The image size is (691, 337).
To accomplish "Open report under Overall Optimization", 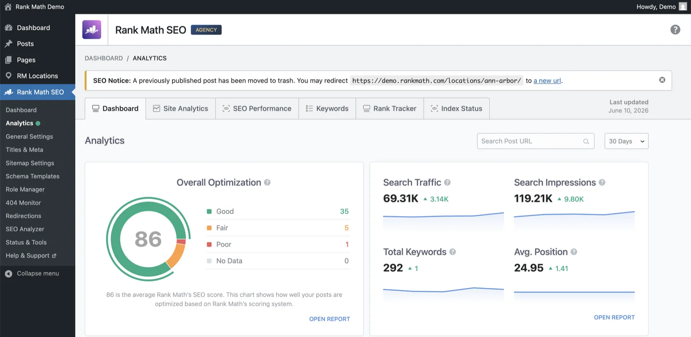I will (329, 319).
